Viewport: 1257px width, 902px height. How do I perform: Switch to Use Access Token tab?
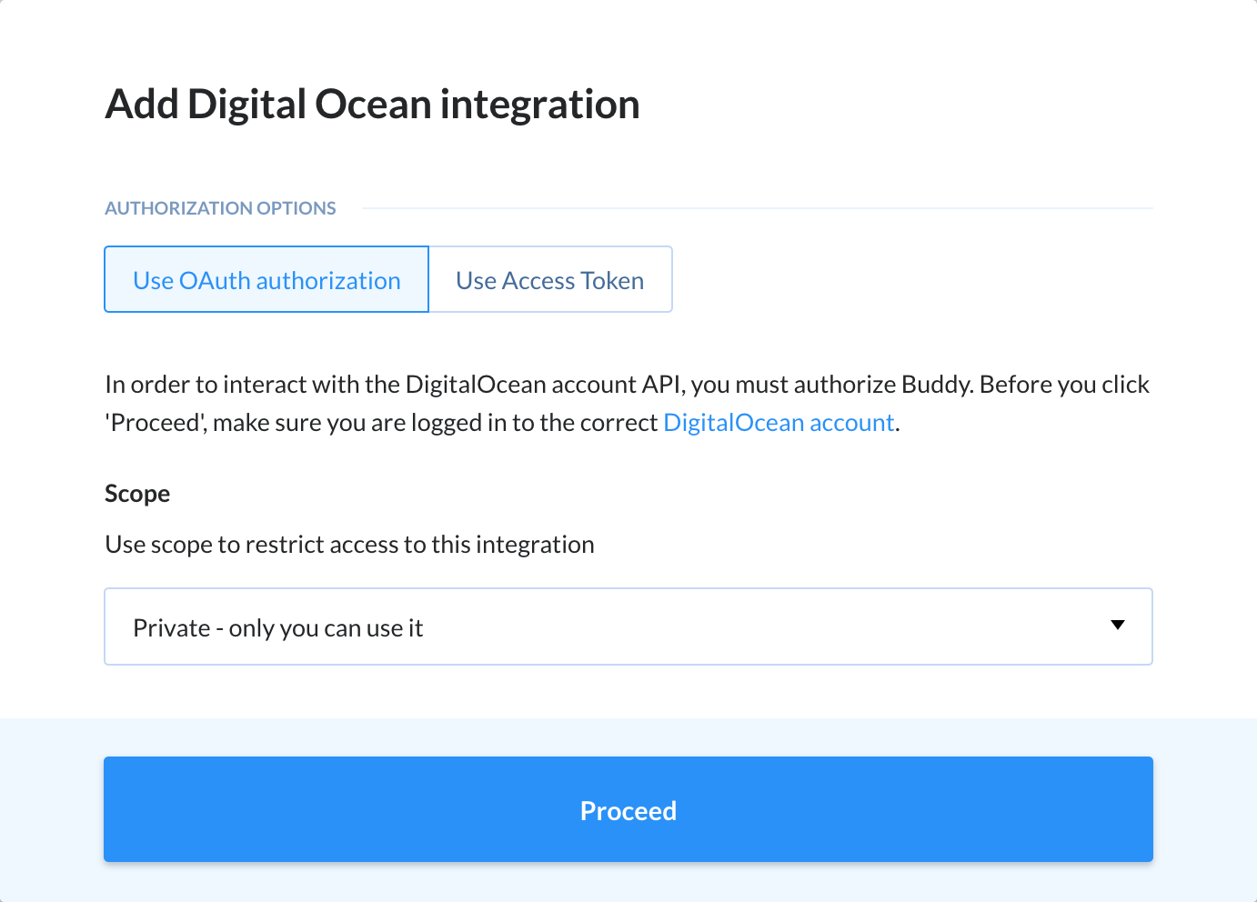(x=550, y=279)
